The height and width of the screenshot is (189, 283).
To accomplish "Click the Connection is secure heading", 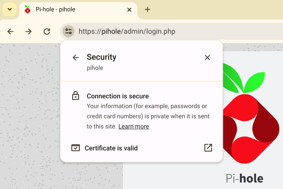I will 118,96.
